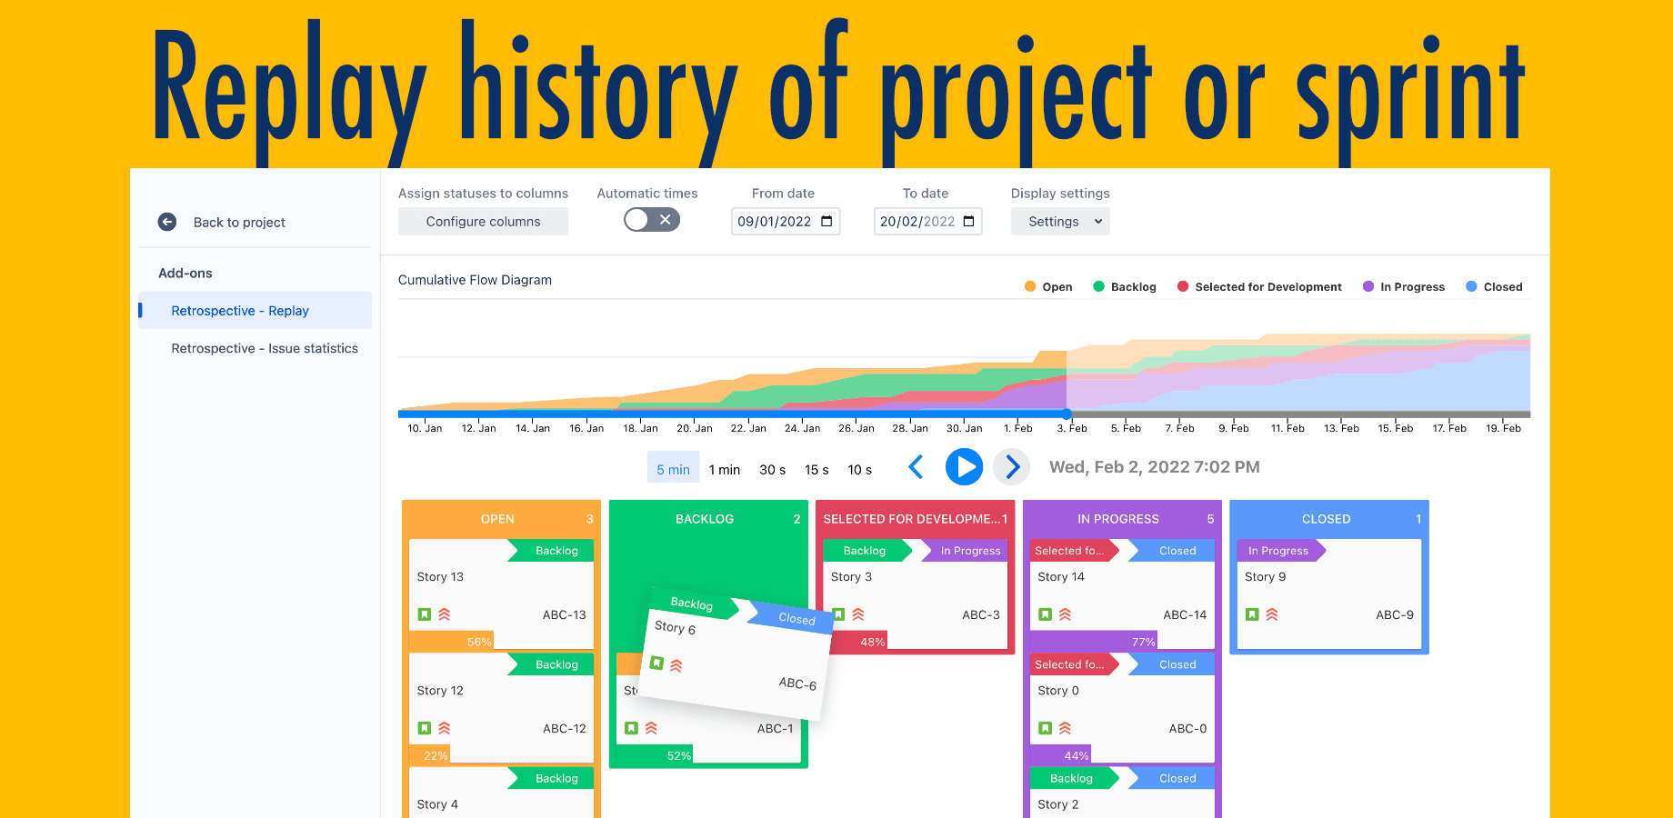Screen dimensions: 1673x818
Task: Open To date calendar picker icon
Action: coord(968,221)
